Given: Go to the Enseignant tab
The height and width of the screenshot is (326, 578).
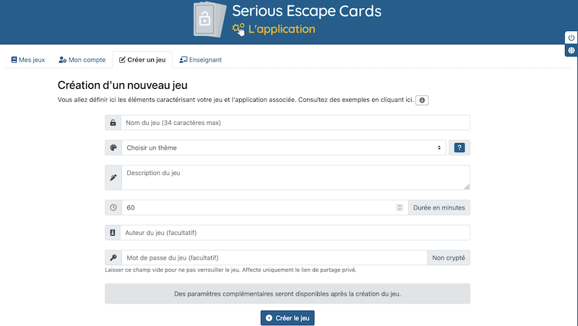Looking at the screenshot, I should click(201, 60).
